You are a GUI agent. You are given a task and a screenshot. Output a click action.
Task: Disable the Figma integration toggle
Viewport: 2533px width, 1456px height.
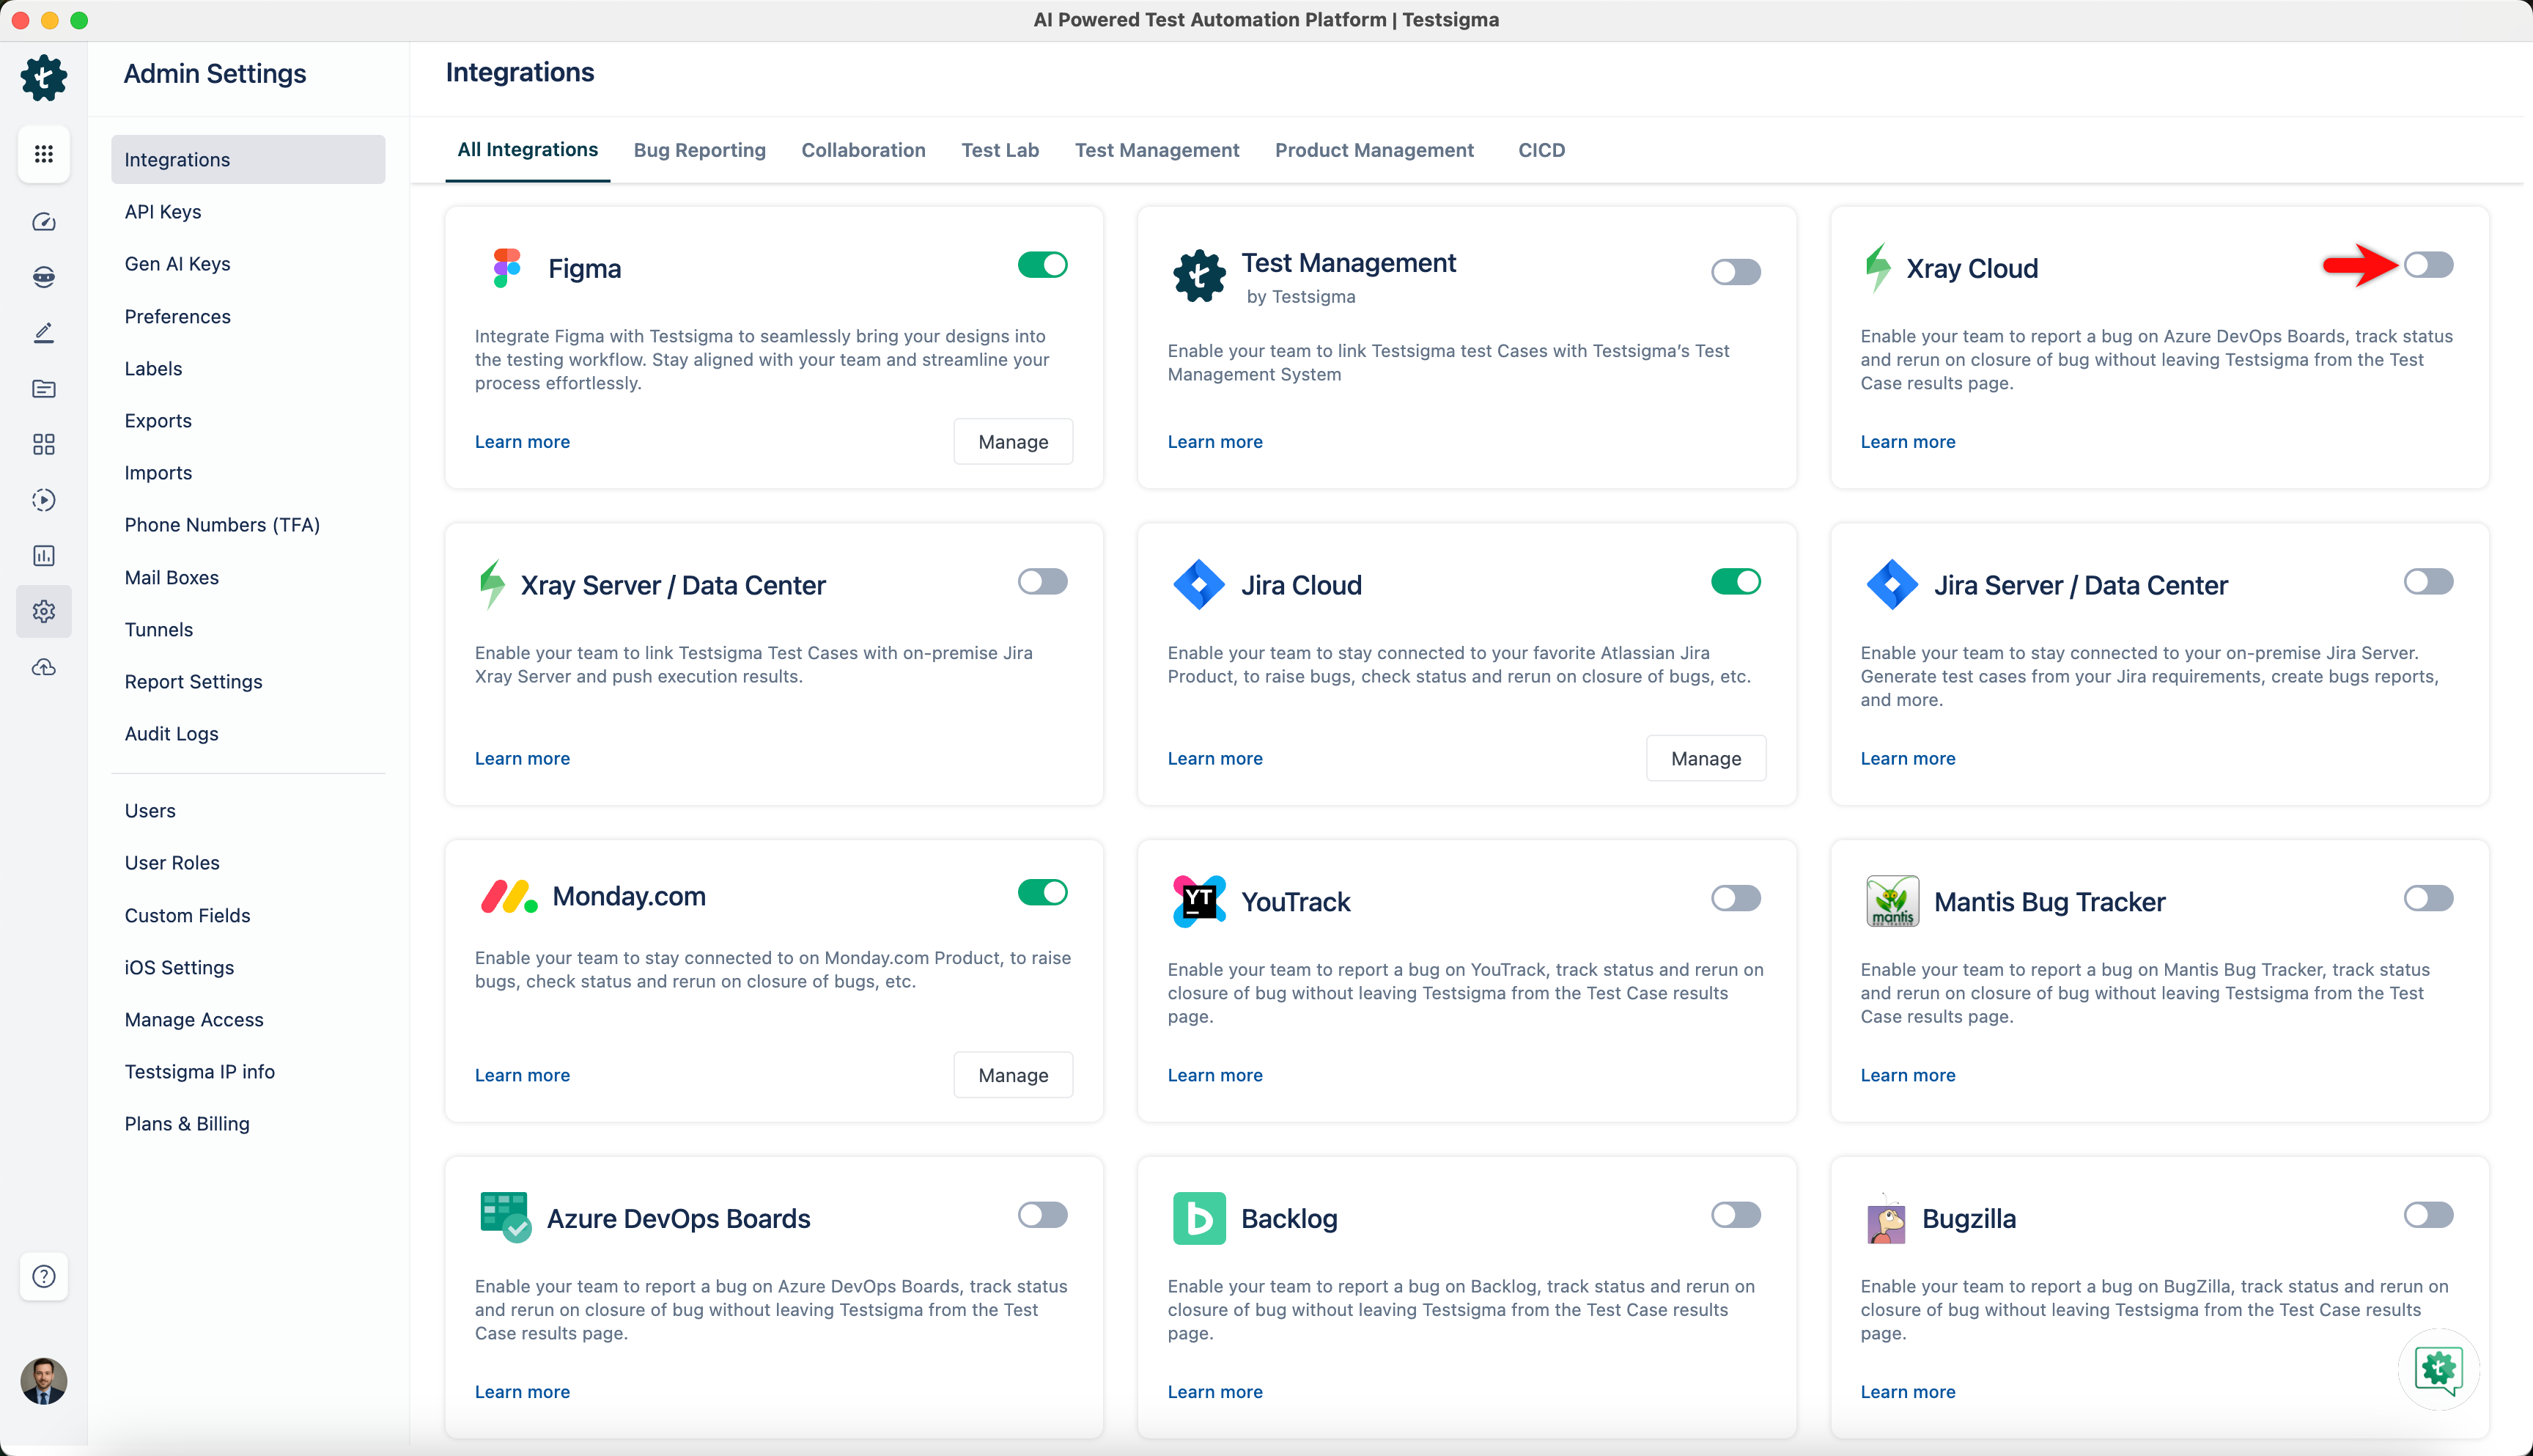click(x=1042, y=265)
